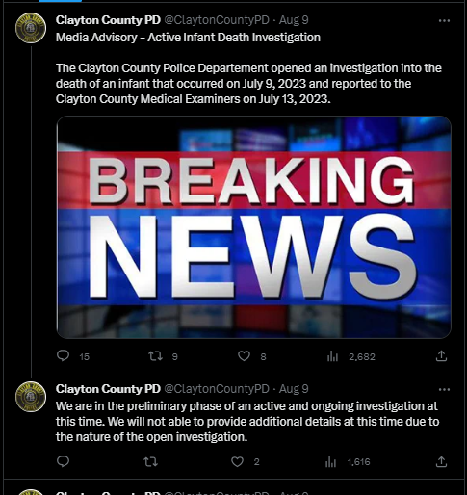This screenshot has width=467, height=495.
Task: Open Clayton County PD name on first tweet
Action: [108, 20]
